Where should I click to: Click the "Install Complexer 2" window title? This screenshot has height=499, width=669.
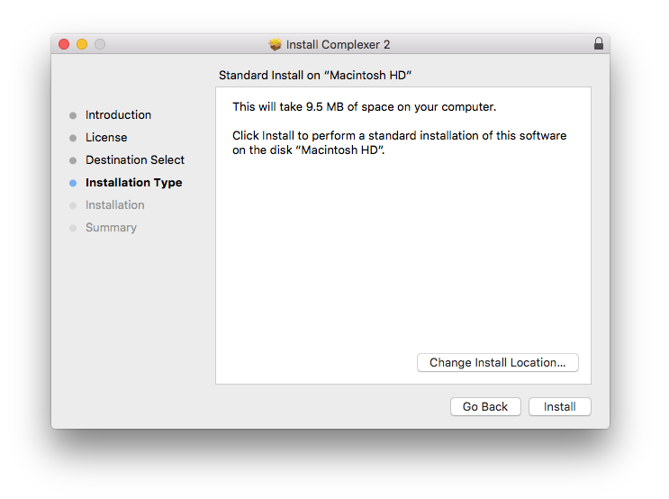[x=338, y=45]
